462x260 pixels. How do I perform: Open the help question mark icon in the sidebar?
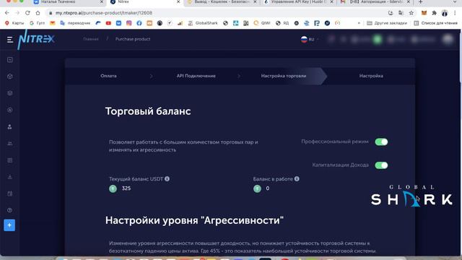9,210
